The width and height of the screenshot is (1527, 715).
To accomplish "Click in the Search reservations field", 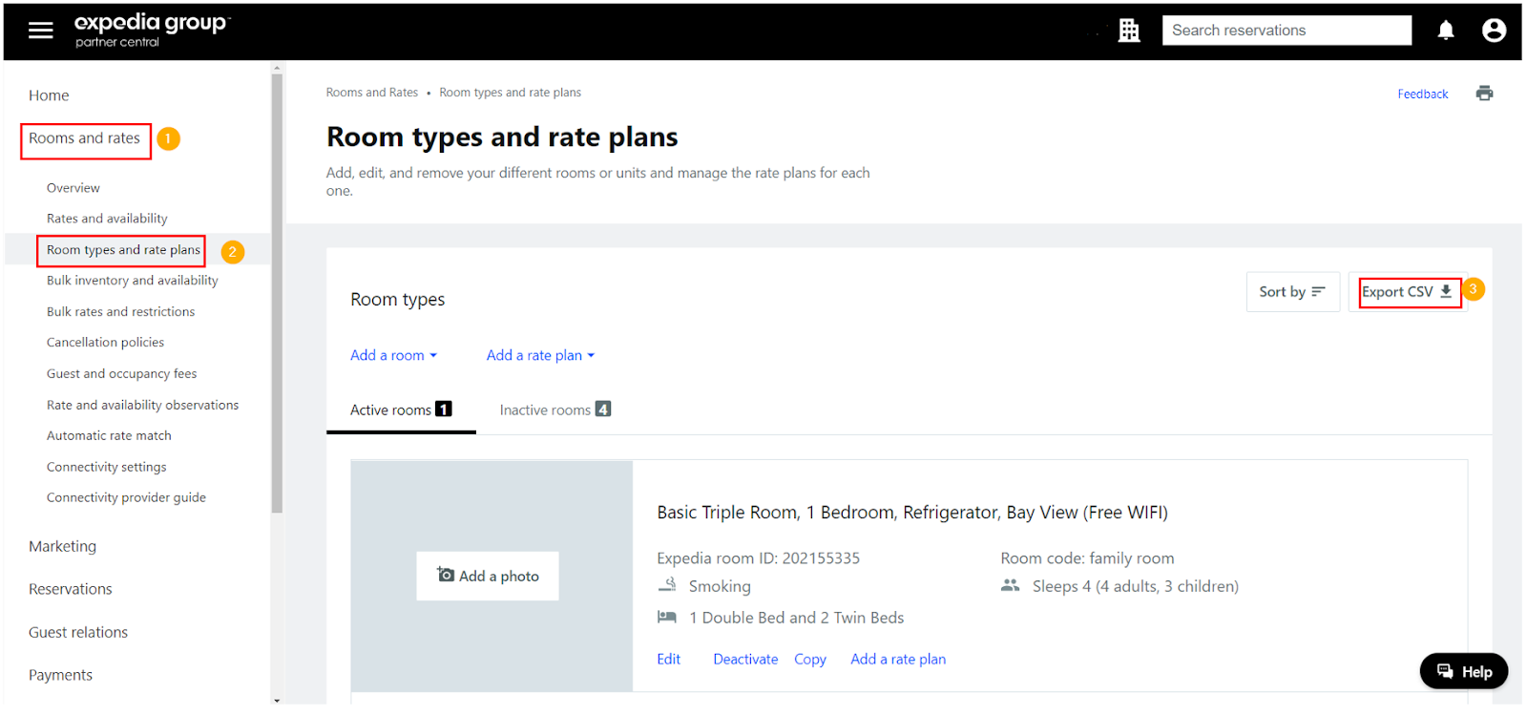I will click(x=1286, y=31).
